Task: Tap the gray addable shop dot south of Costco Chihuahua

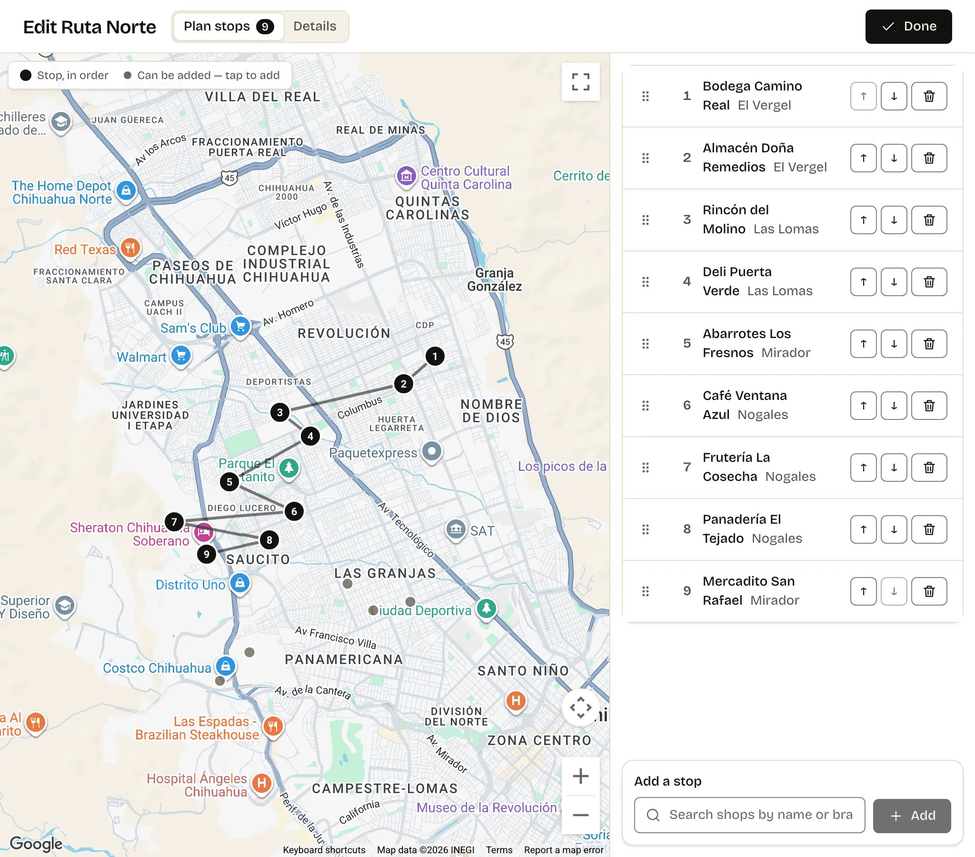Action: pyautogui.click(x=220, y=681)
